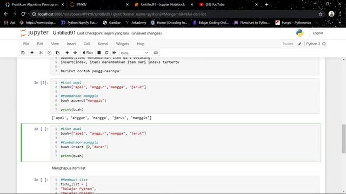Switch to Praktikum Algoritma Pemrograman tab
346x194 pixels.
pos(35,4)
